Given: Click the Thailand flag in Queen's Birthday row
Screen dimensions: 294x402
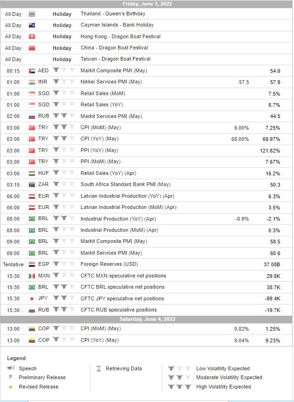Looking at the screenshot, I should [x=32, y=14].
